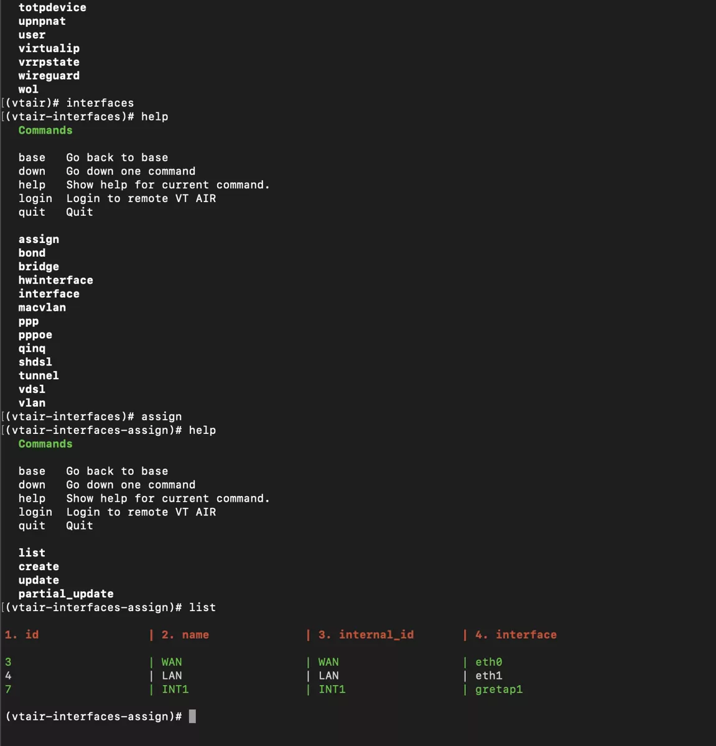The width and height of the screenshot is (716, 746).
Task: Click the totpdevice command text
Action: [53, 7]
